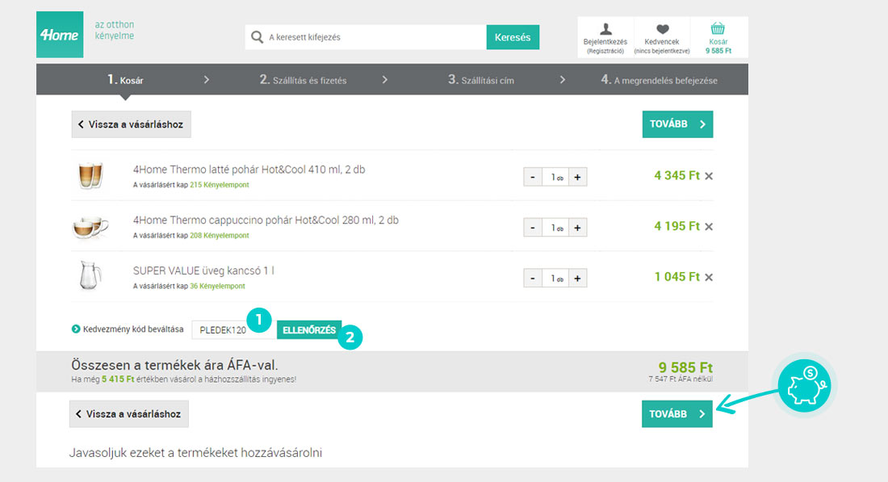The height and width of the screenshot is (482, 888).
Task: Click the piggy bank savings icon
Action: 806,385
